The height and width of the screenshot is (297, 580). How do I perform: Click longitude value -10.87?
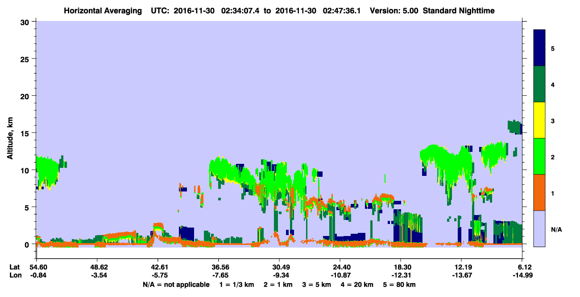point(340,275)
